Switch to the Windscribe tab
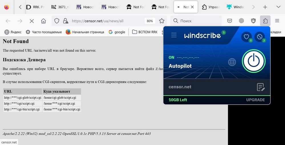285x145 pixels. [x=236, y=7]
